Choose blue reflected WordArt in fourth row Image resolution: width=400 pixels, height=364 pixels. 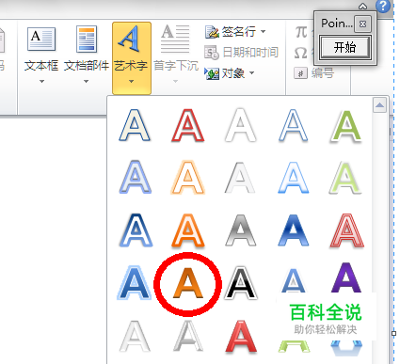pyautogui.click(x=294, y=280)
